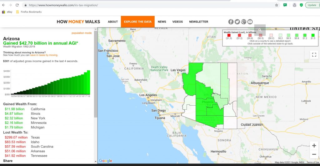The width and height of the screenshot is (320, 166).
Task: Open the Google logo on the map
Action: click(x=106, y=161)
